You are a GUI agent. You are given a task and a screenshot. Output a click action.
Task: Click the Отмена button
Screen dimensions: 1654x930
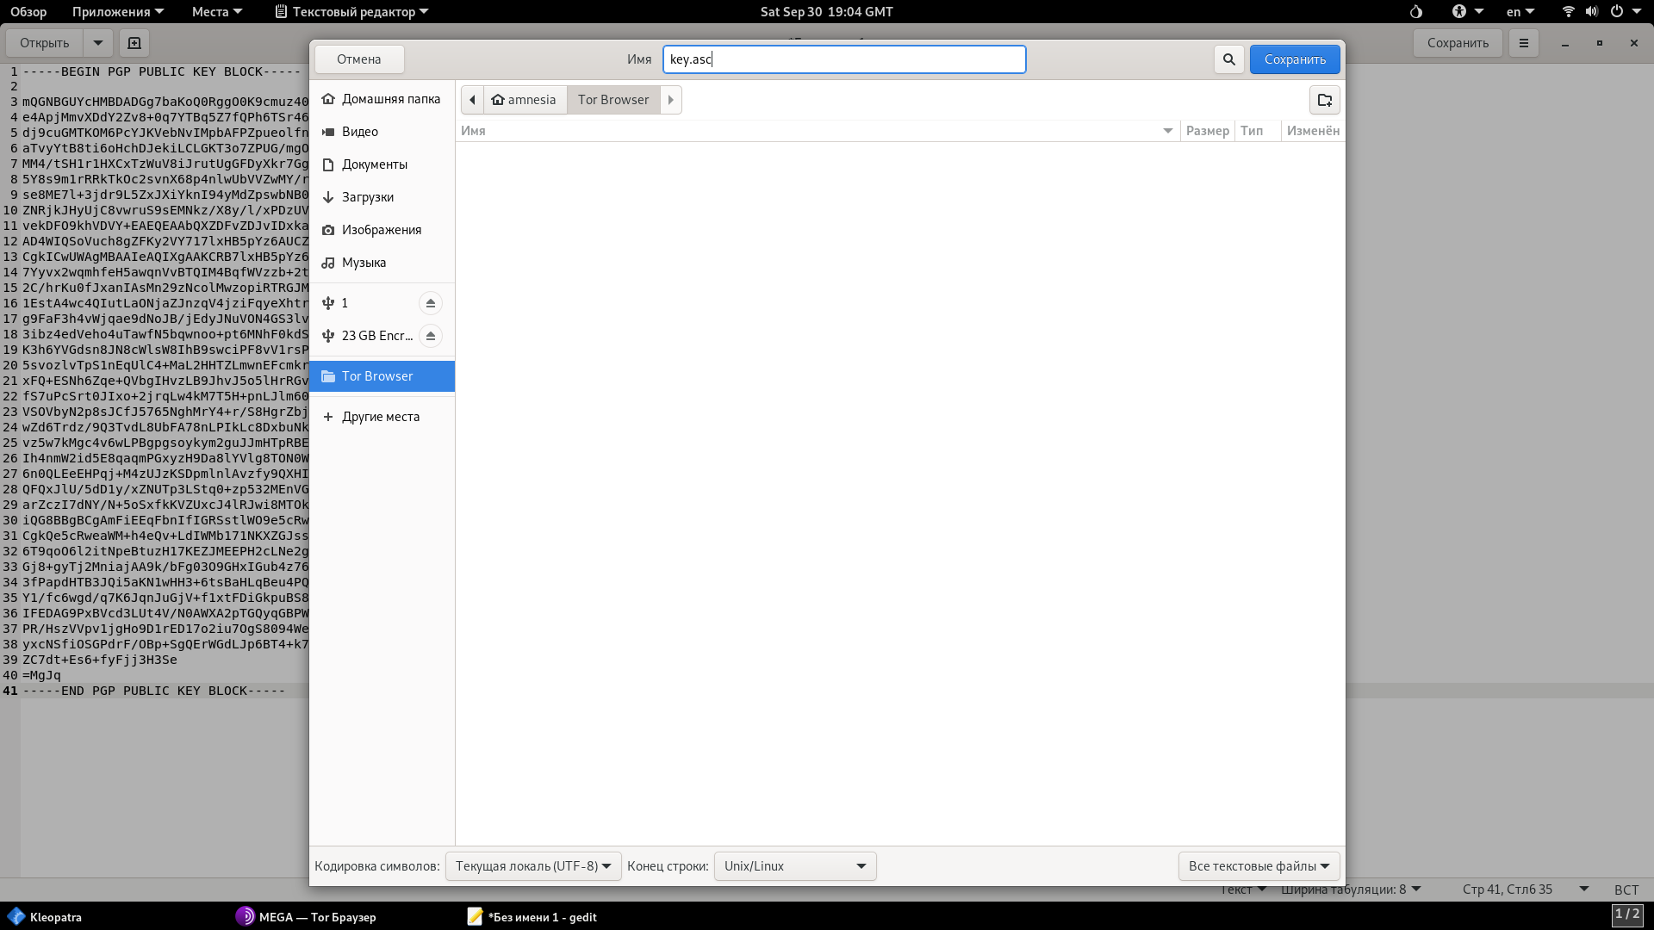coord(358,59)
